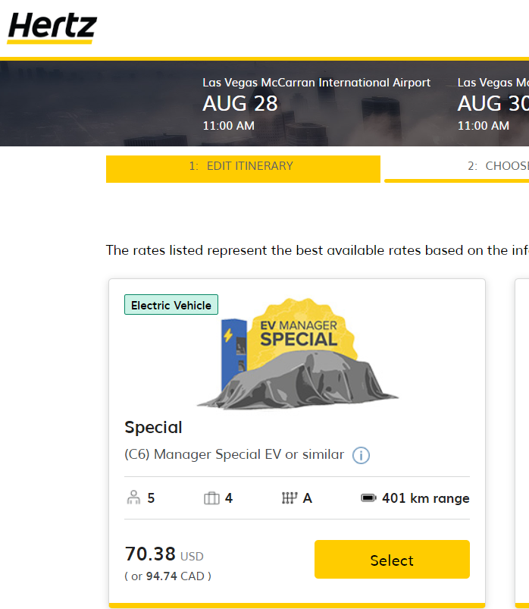Click the Hertz logo
This screenshot has width=529, height=609.
click(52, 28)
